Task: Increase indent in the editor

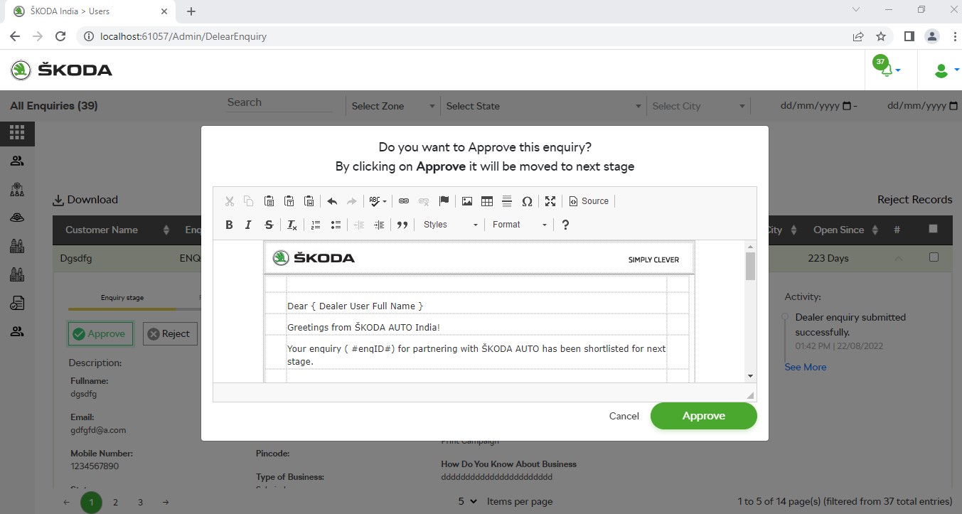Action: [x=379, y=225]
